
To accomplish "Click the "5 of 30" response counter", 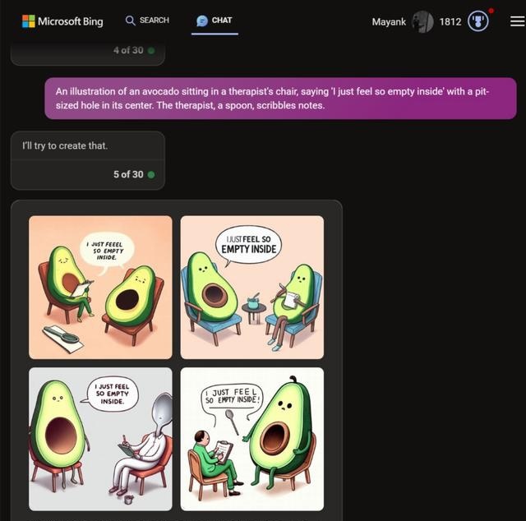I will (128, 174).
